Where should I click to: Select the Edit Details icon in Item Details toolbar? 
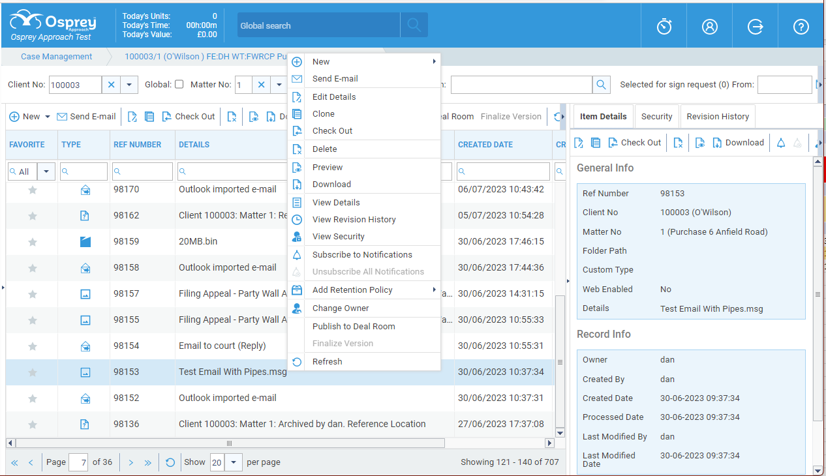pos(578,142)
